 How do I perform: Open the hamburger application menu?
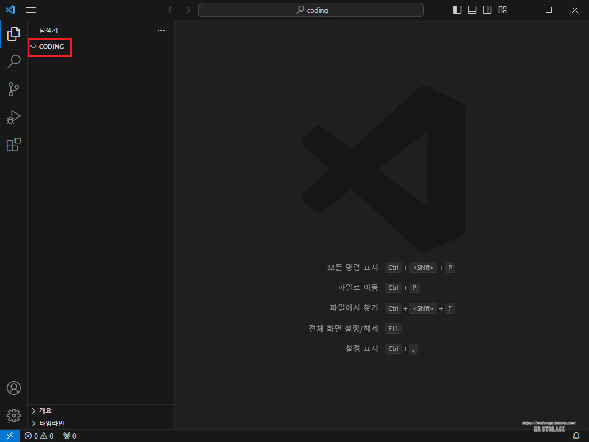[31, 10]
